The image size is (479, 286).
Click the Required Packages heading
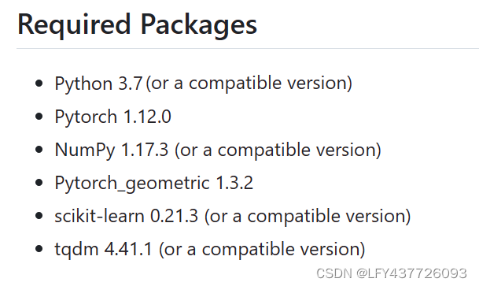(x=137, y=25)
